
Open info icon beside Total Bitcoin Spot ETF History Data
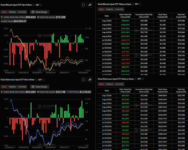[133, 4]
